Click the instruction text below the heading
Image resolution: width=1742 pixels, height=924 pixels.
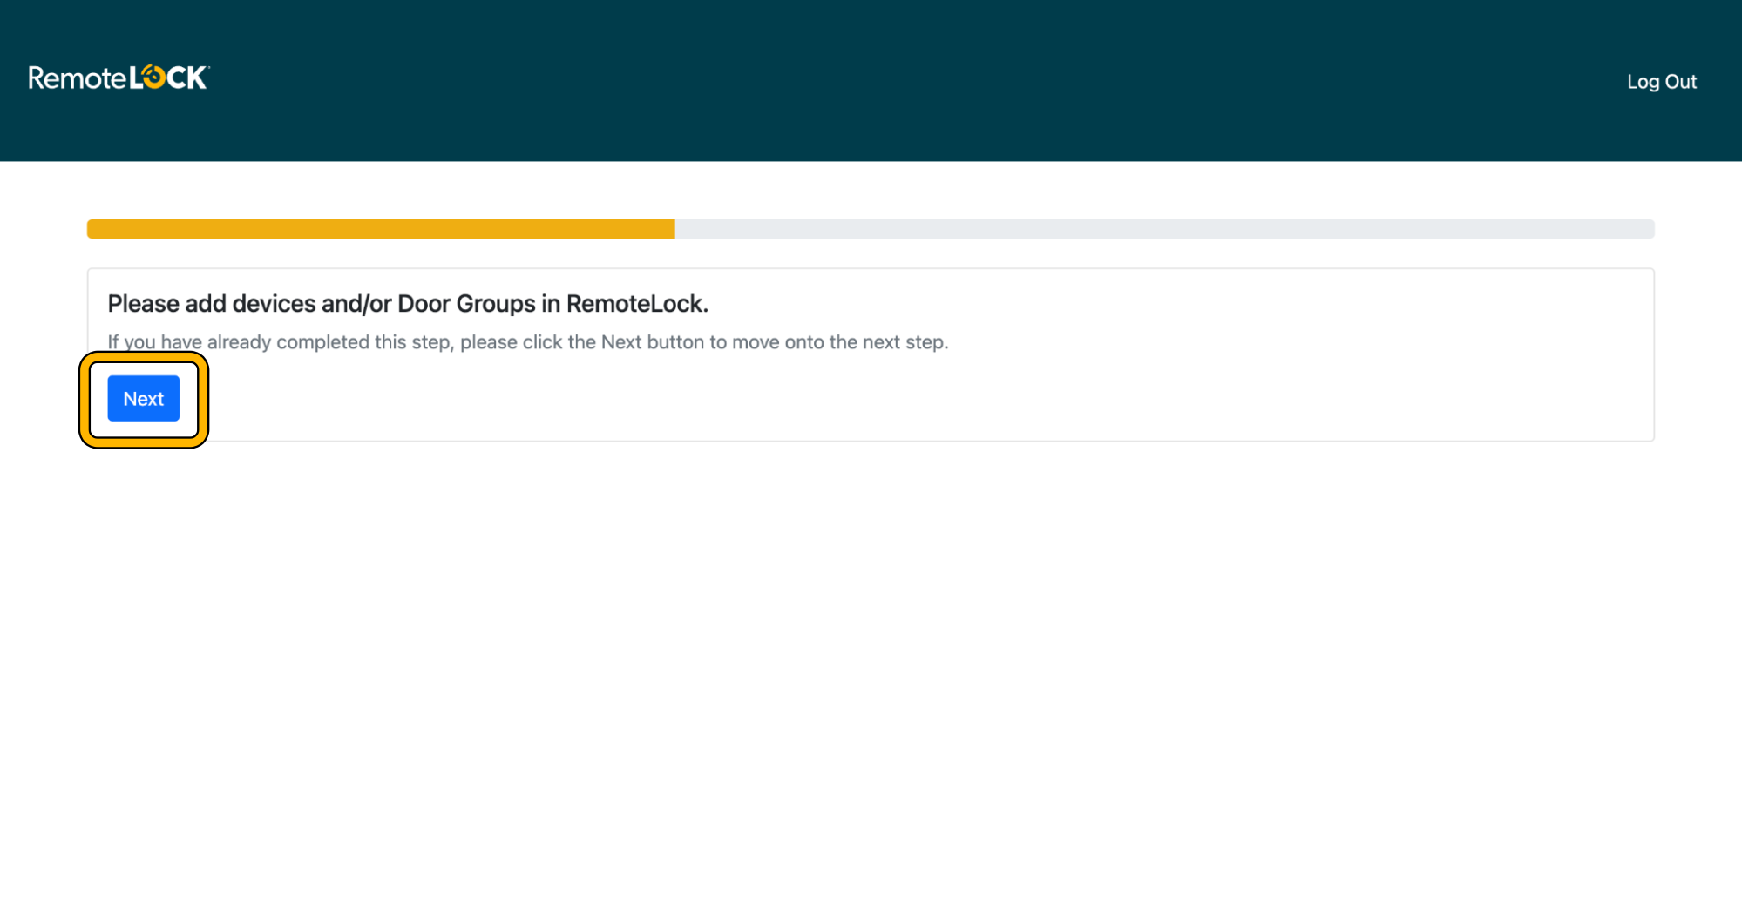tap(528, 341)
